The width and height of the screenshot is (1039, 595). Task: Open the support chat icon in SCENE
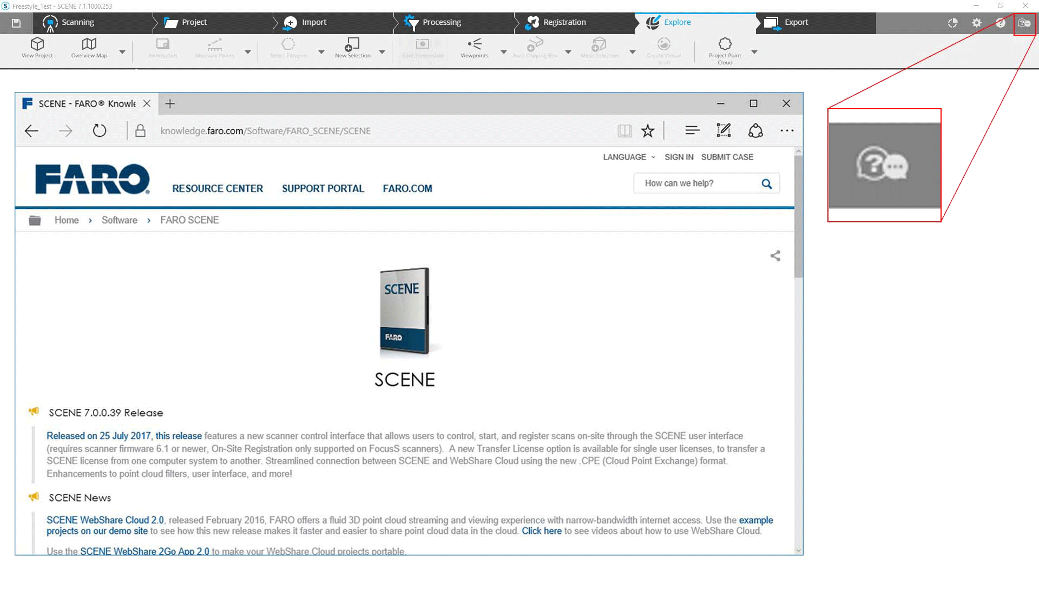(1024, 23)
